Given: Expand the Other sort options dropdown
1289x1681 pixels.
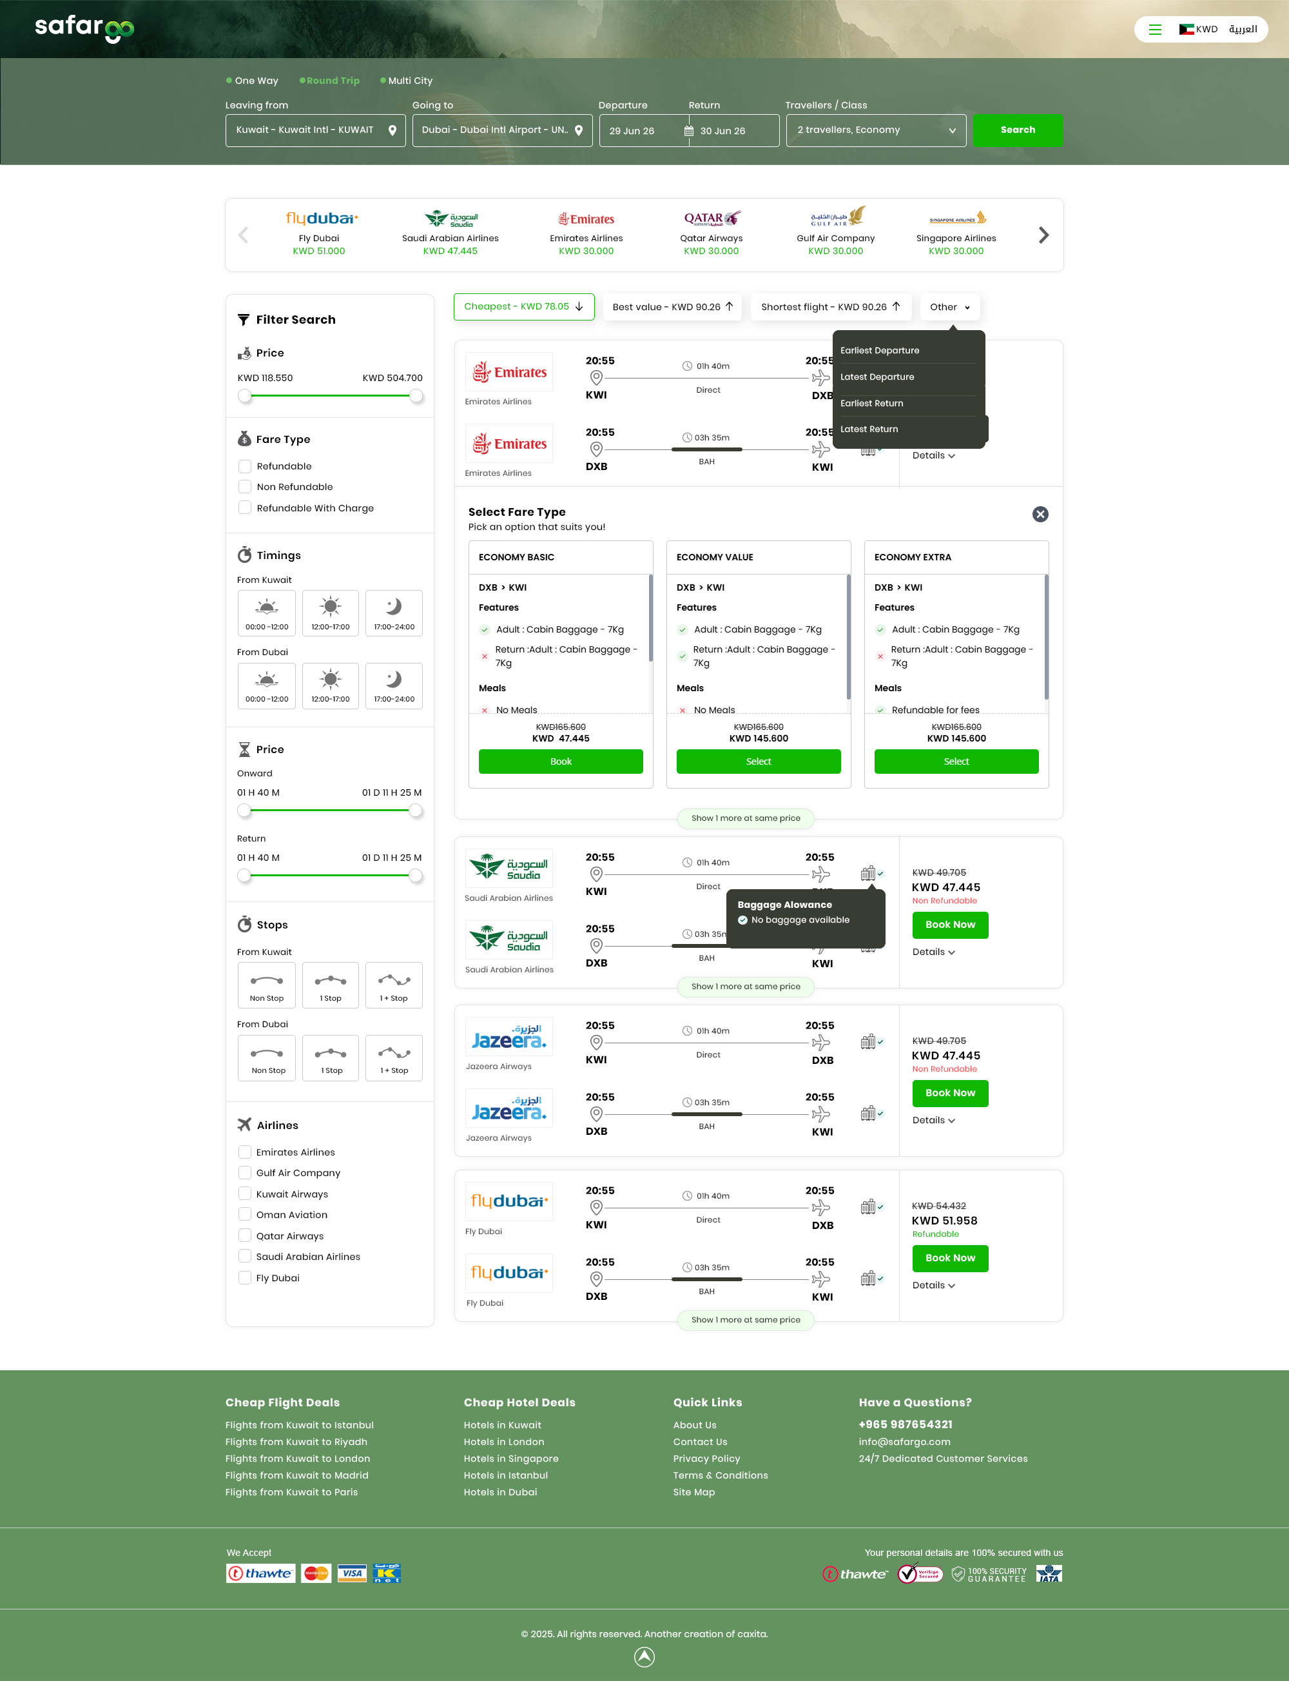Looking at the screenshot, I should point(949,307).
